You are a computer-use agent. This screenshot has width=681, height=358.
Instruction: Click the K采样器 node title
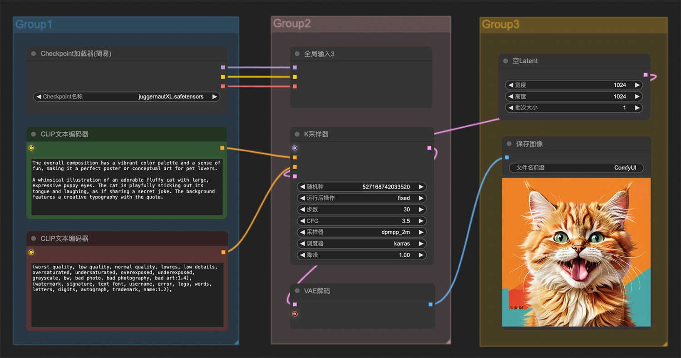[316, 134]
